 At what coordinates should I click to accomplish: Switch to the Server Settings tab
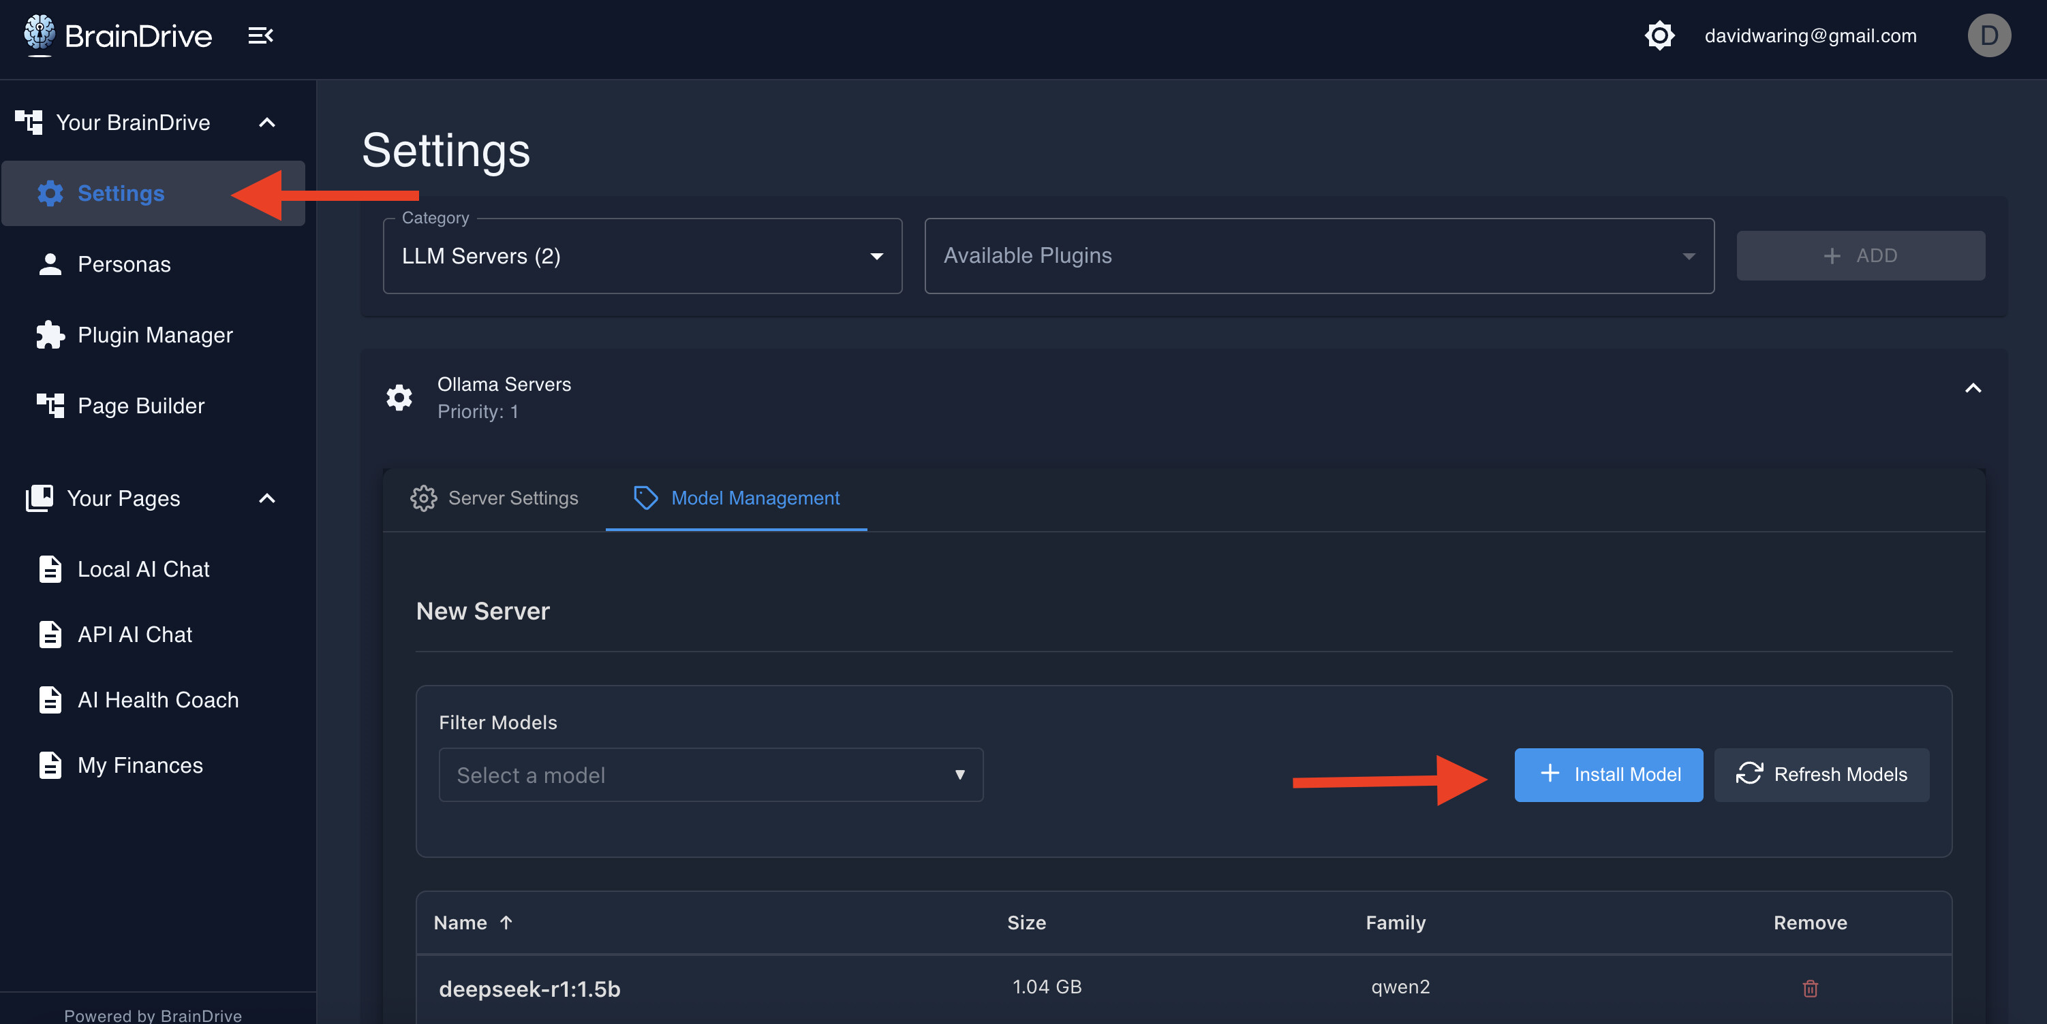click(494, 498)
